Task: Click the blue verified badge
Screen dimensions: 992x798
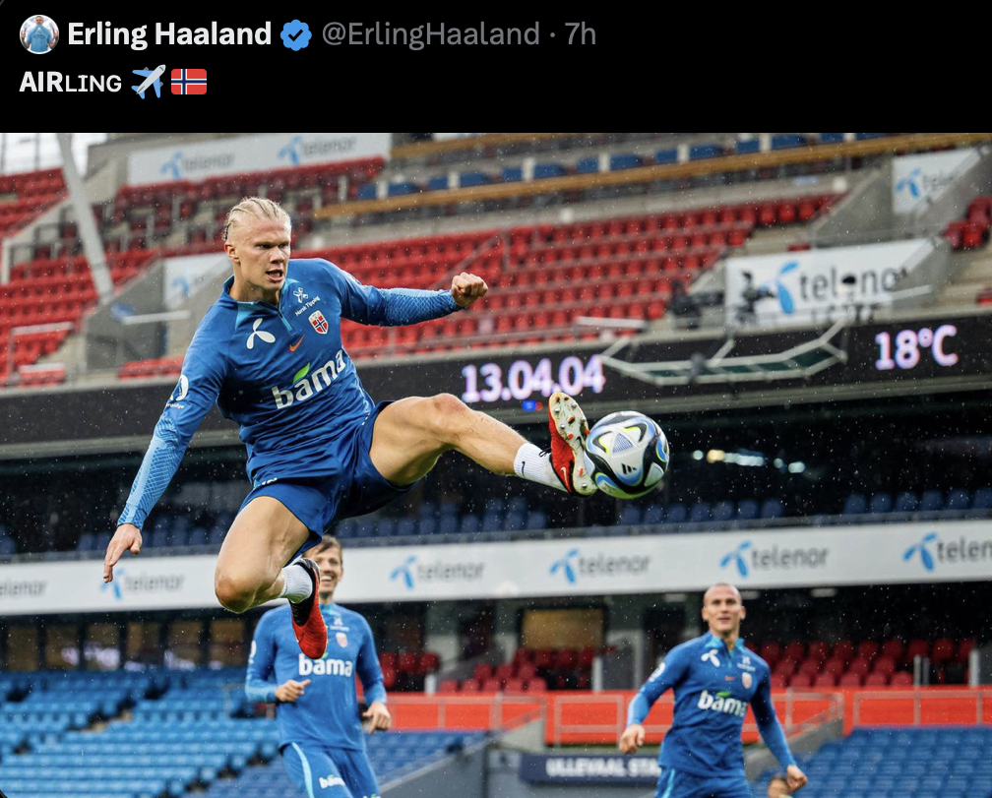Action: (x=296, y=34)
